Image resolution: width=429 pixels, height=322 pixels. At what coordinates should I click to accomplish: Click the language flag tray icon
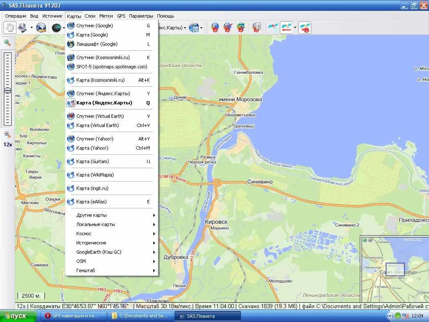point(405,316)
